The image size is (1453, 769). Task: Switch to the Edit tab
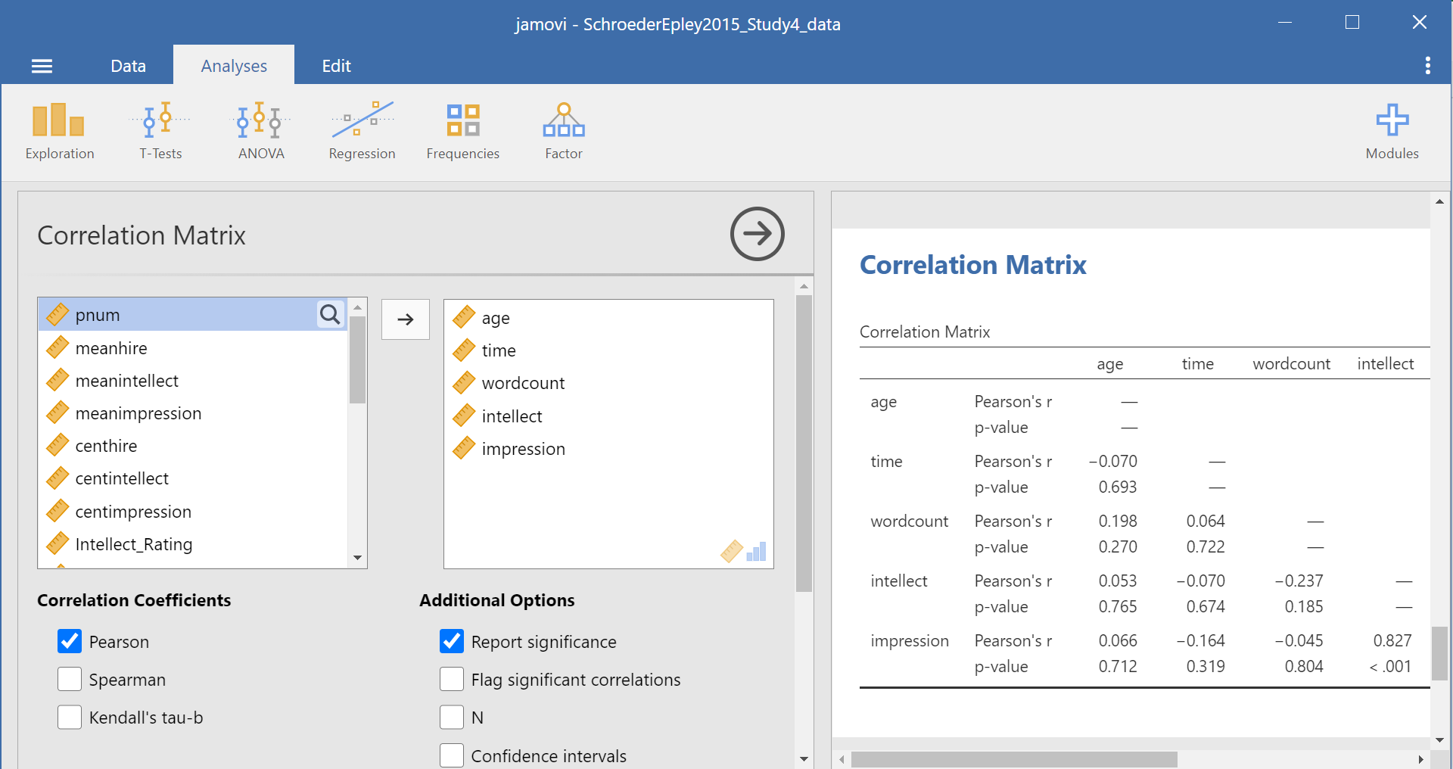pos(336,66)
